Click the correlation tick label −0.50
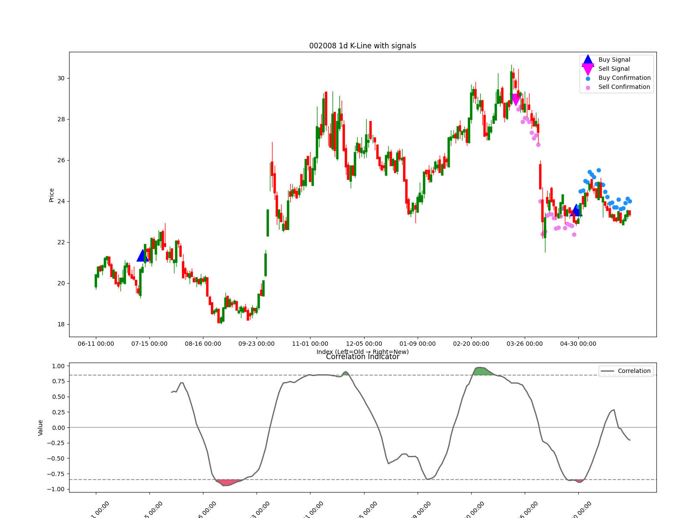 tap(56, 458)
